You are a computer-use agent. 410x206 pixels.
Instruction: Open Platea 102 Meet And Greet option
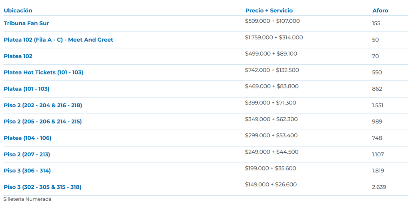pyautogui.click(x=58, y=40)
